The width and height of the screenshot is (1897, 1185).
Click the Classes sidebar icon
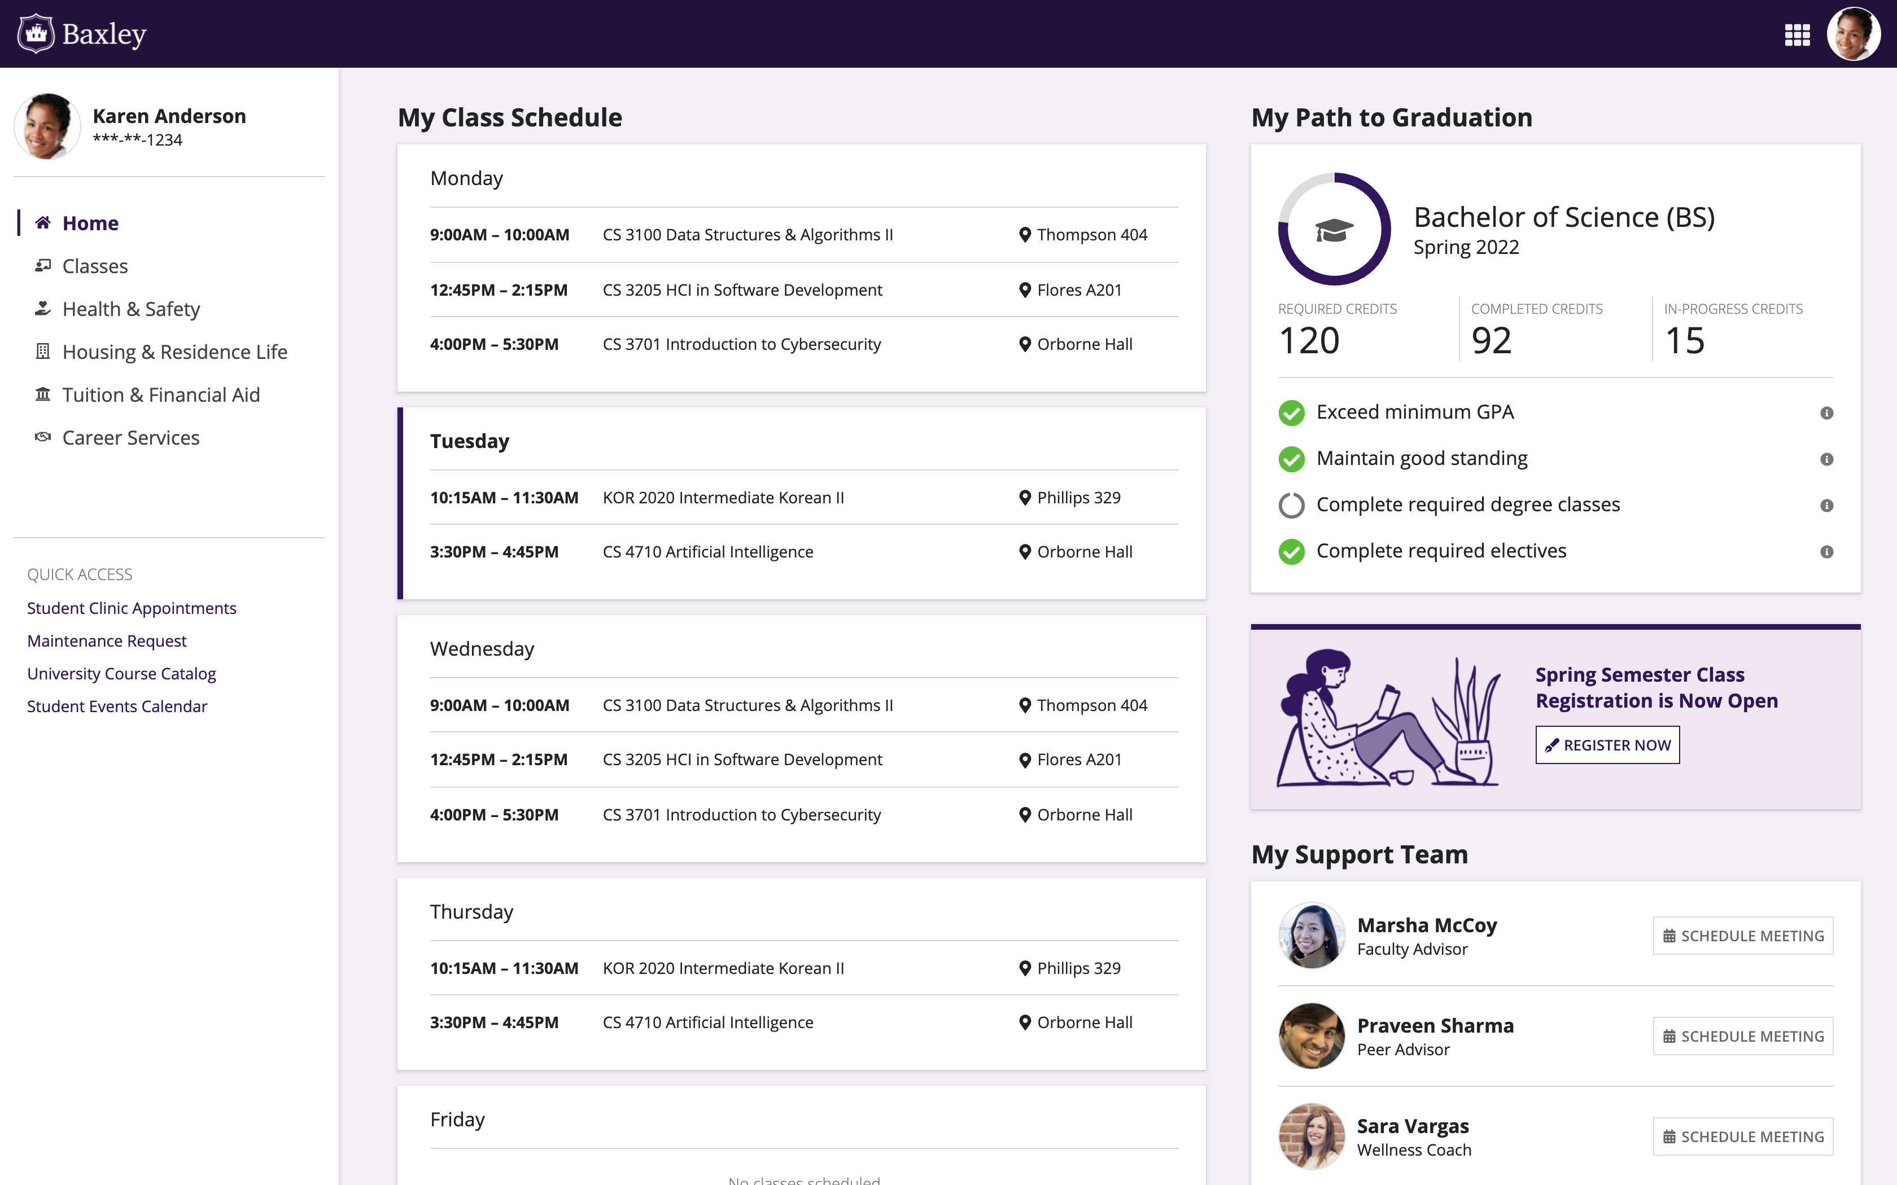43,266
